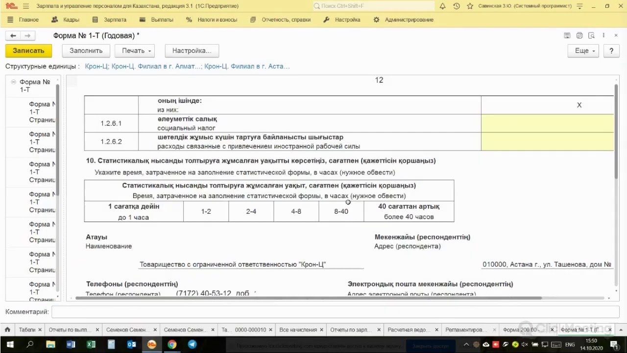Select the '8-40' hours cell
The image size is (627, 353).
coord(341,211)
